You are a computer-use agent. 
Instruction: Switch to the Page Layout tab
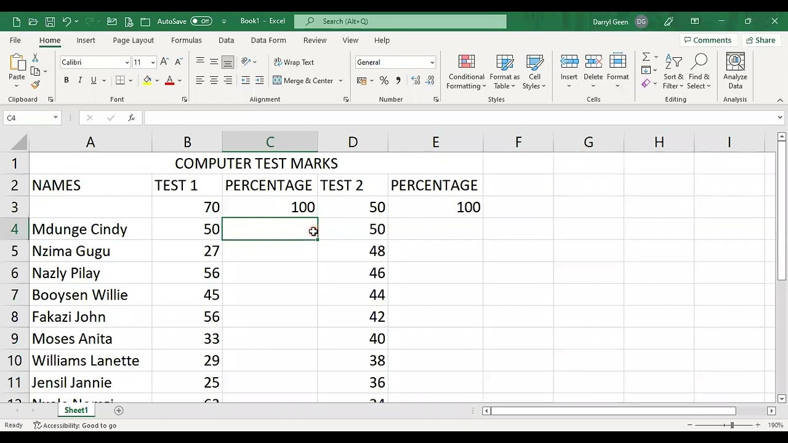tap(133, 40)
